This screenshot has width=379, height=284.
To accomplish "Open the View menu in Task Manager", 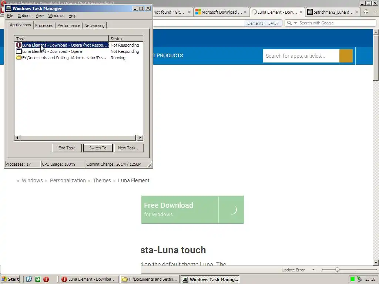I will click(x=40, y=16).
